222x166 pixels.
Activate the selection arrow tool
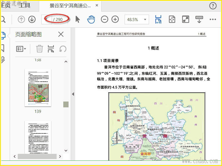78,19
